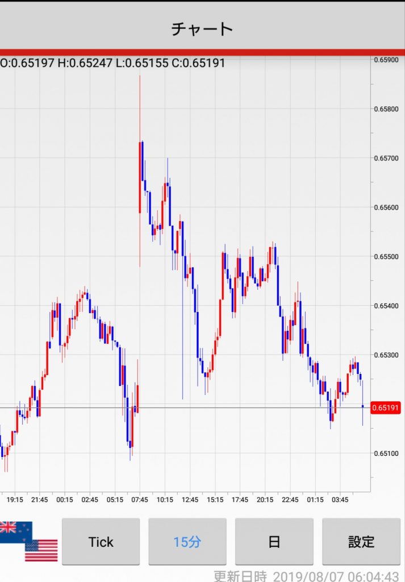Select the 15分 timeframe button
The width and height of the screenshot is (405, 582).
pos(187,542)
